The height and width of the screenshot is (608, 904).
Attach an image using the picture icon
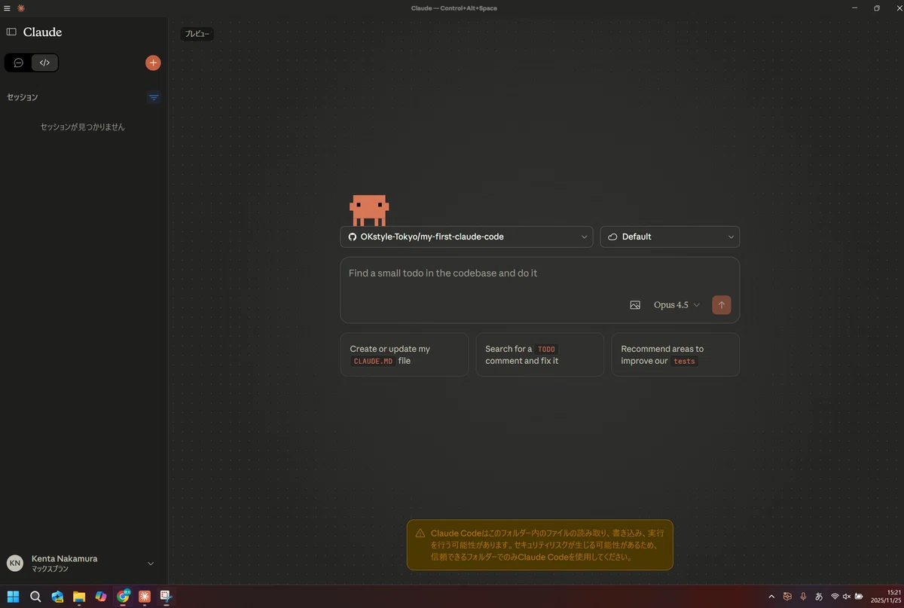click(635, 305)
